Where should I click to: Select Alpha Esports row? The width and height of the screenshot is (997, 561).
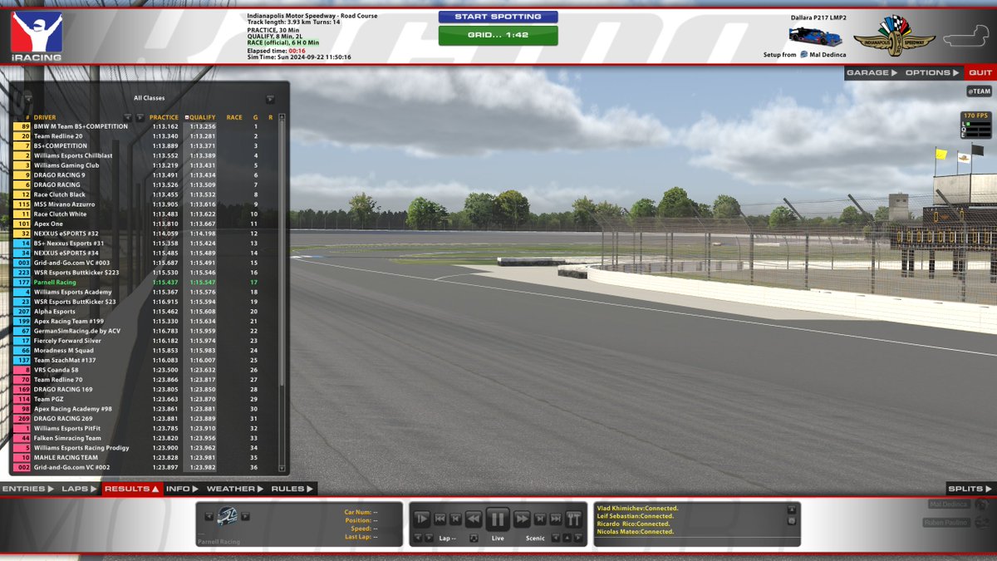[x=145, y=312]
